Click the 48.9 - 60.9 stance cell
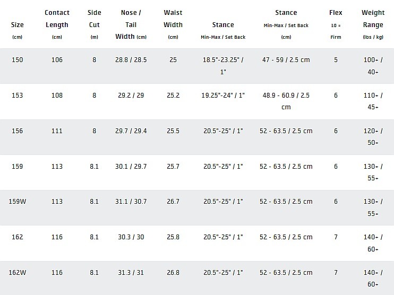 [286, 101]
